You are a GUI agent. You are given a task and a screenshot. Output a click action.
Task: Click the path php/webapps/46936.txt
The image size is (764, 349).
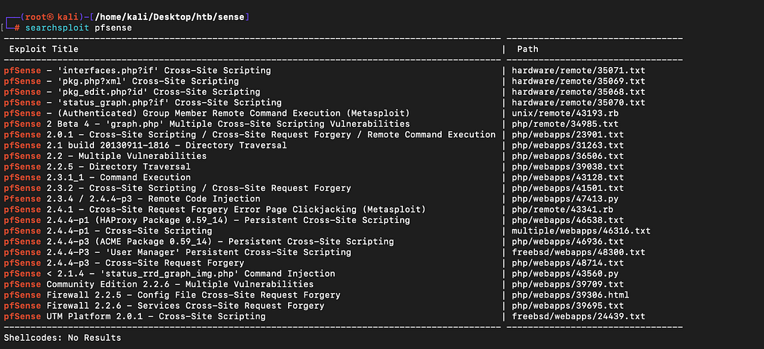(x=568, y=242)
